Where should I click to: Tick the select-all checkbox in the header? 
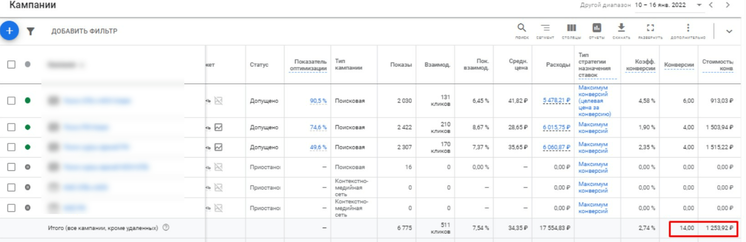[x=11, y=65]
